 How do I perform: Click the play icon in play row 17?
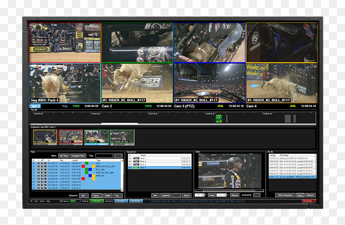click(39, 185)
